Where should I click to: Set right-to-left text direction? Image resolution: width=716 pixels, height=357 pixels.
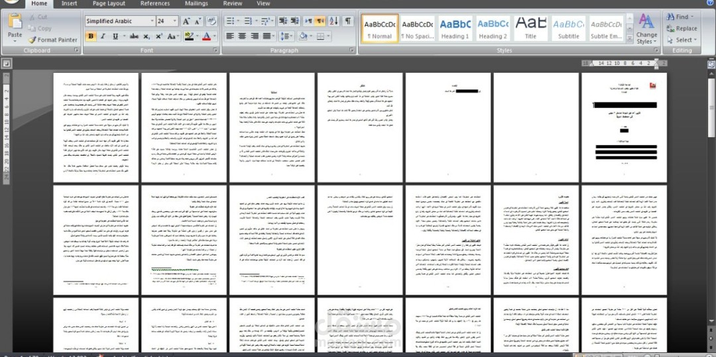pos(320,21)
